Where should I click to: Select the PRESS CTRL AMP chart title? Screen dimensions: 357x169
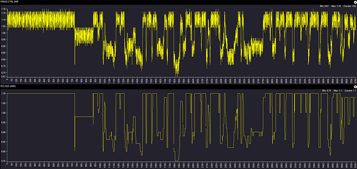[9, 2]
